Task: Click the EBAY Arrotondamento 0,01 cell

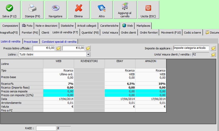Action: [120, 103]
